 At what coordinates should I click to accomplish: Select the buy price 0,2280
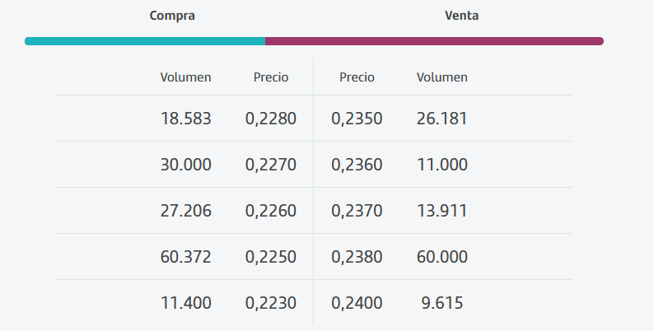click(x=270, y=119)
